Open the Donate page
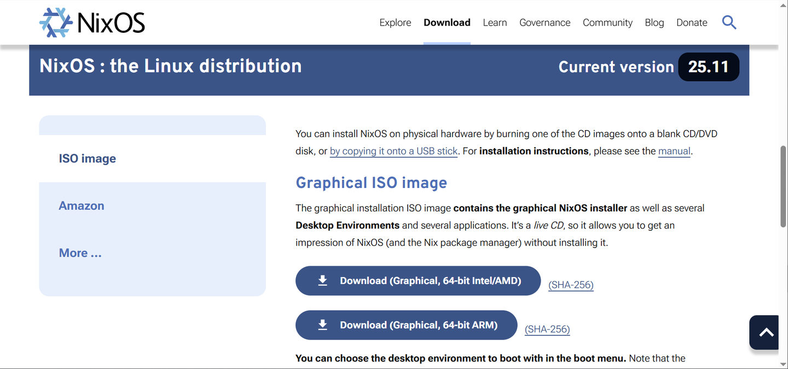 coord(692,22)
